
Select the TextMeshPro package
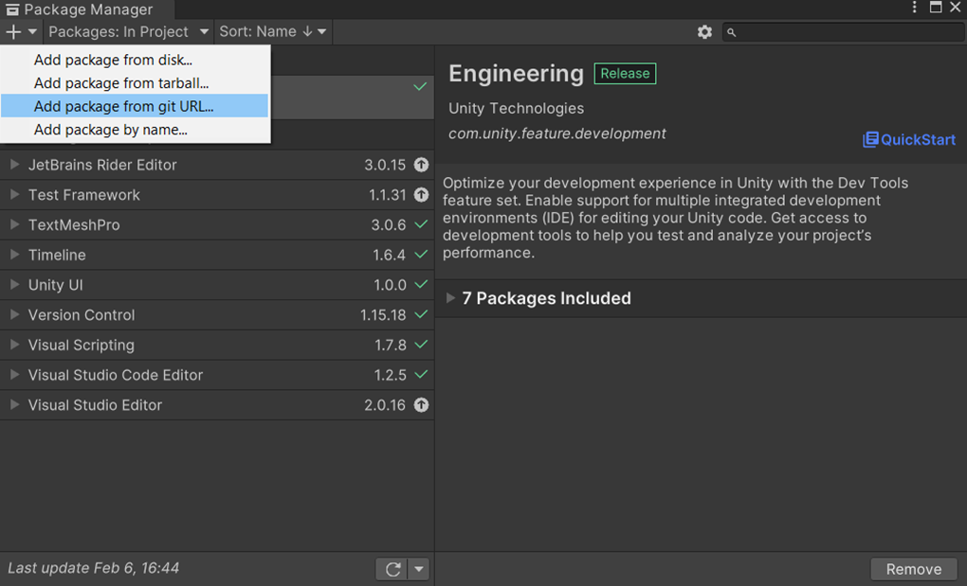[217, 224]
